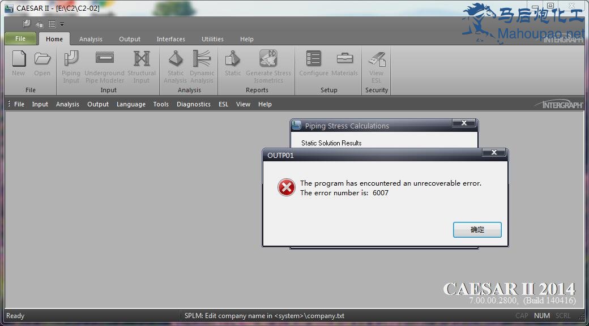The height and width of the screenshot is (326, 589).
Task: Open the Configure setup icon
Action: click(x=314, y=59)
